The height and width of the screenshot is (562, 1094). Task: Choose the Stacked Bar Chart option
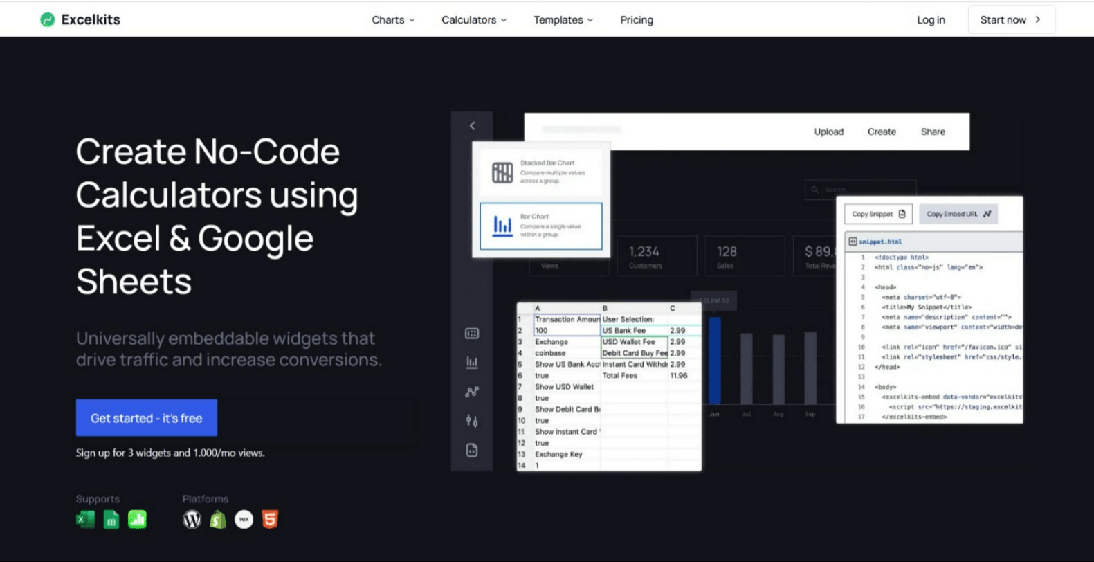click(x=541, y=172)
